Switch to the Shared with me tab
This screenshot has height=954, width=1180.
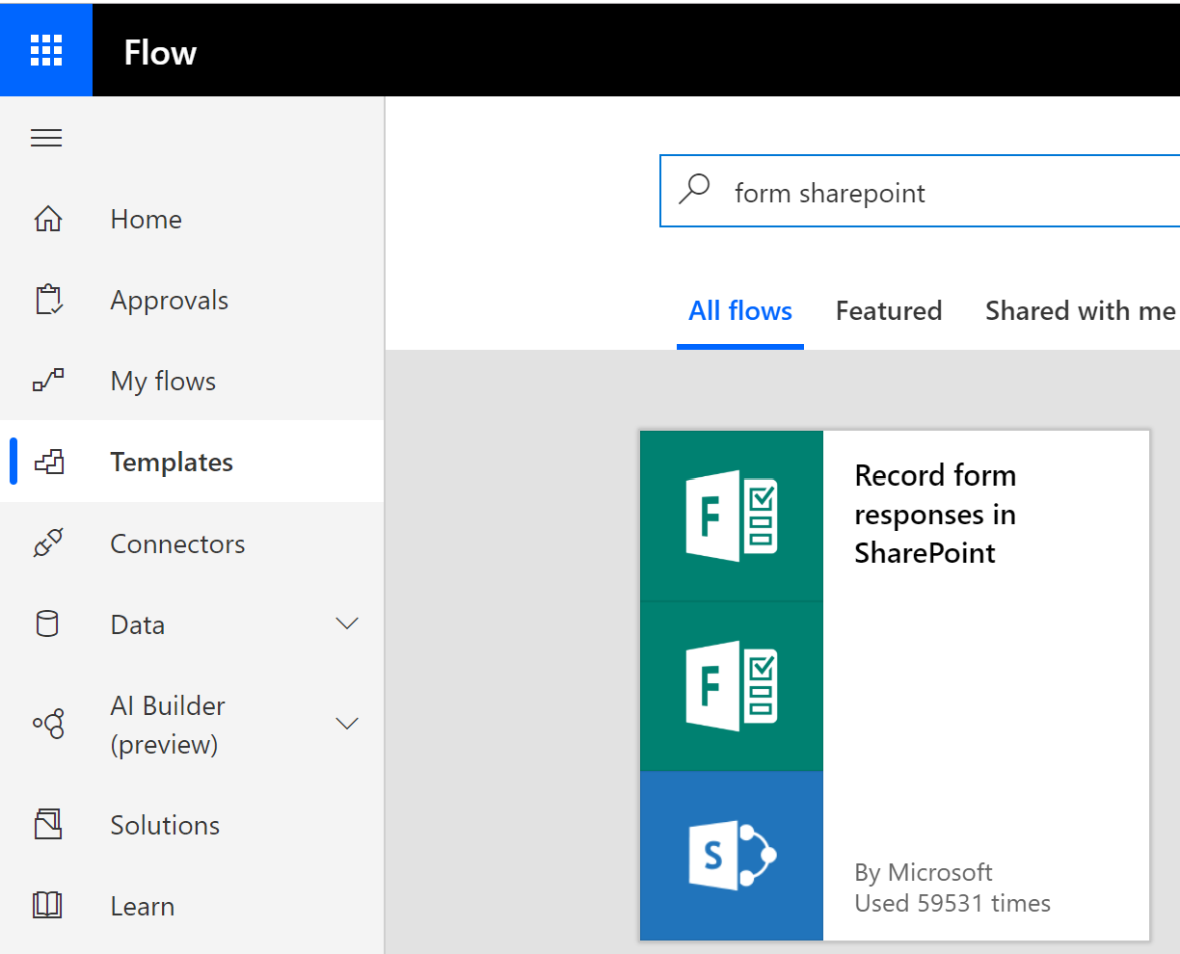1081,310
